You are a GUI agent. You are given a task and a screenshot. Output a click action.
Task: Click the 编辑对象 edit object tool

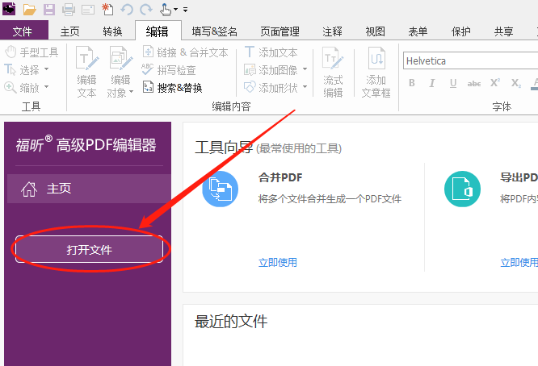tap(119, 72)
